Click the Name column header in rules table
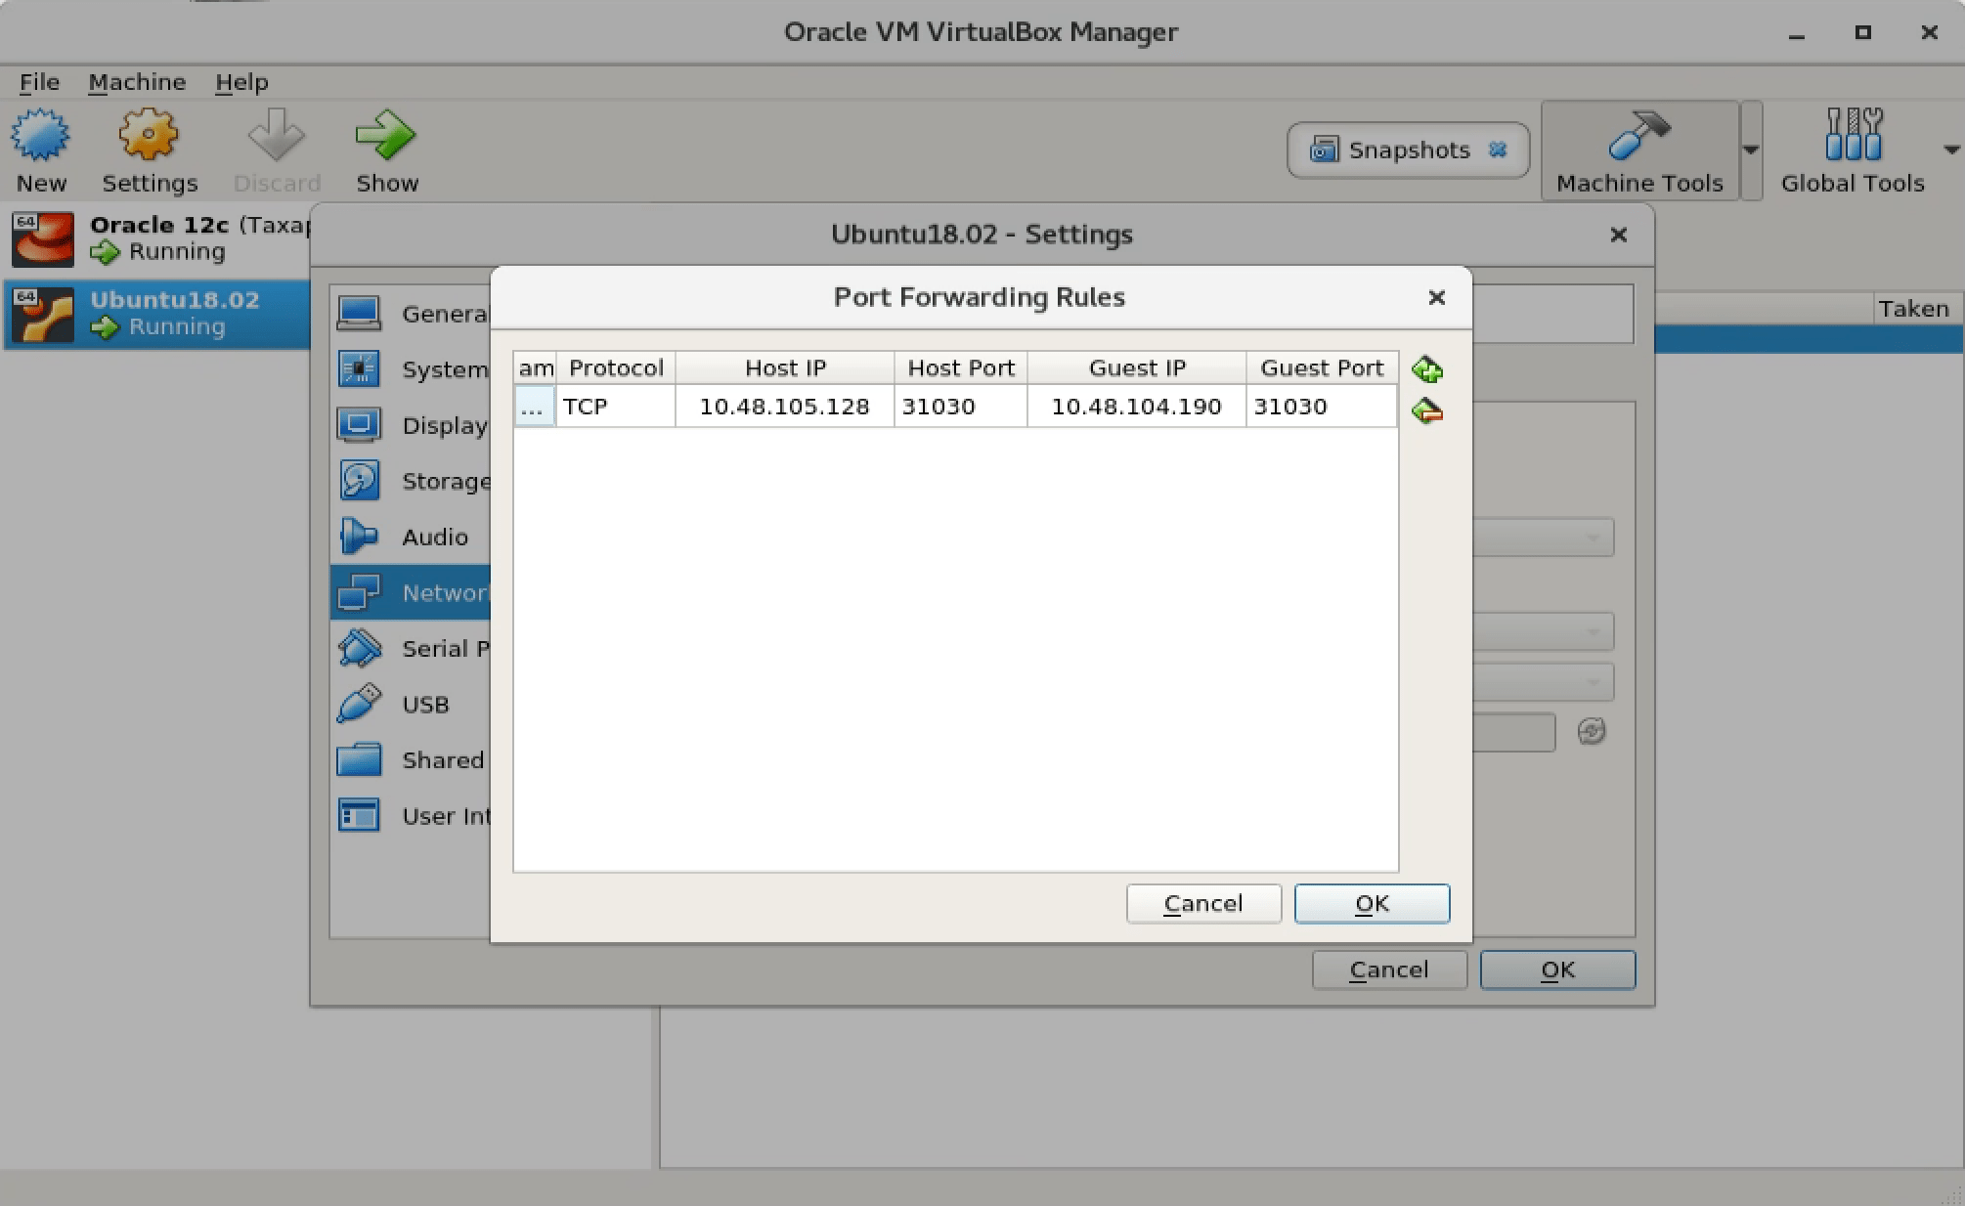 (536, 368)
